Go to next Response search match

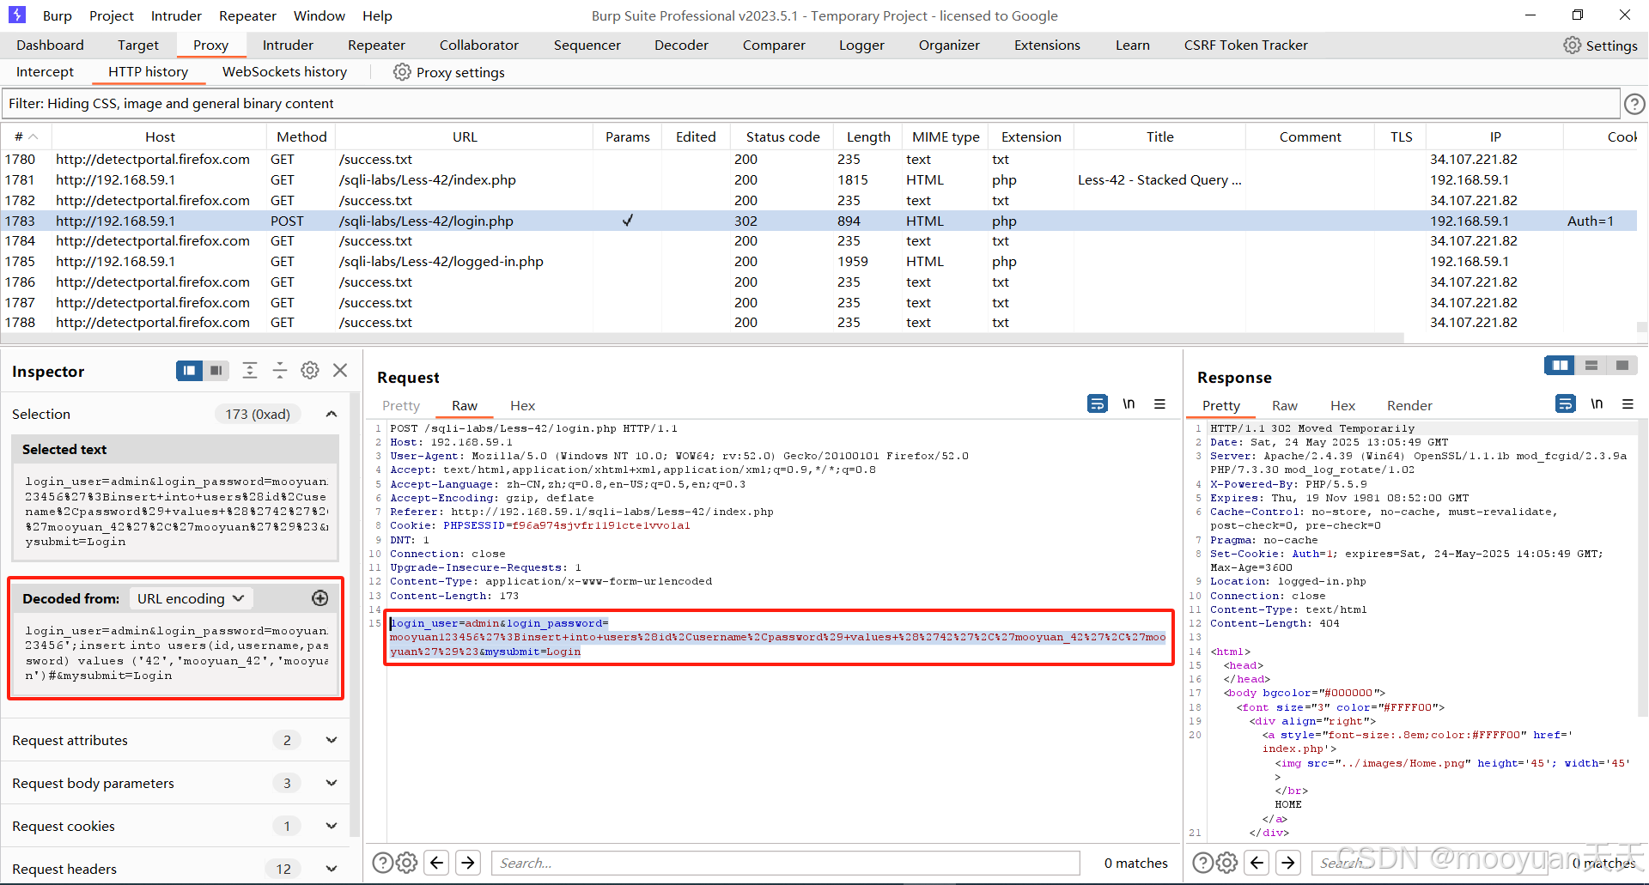point(1288,863)
